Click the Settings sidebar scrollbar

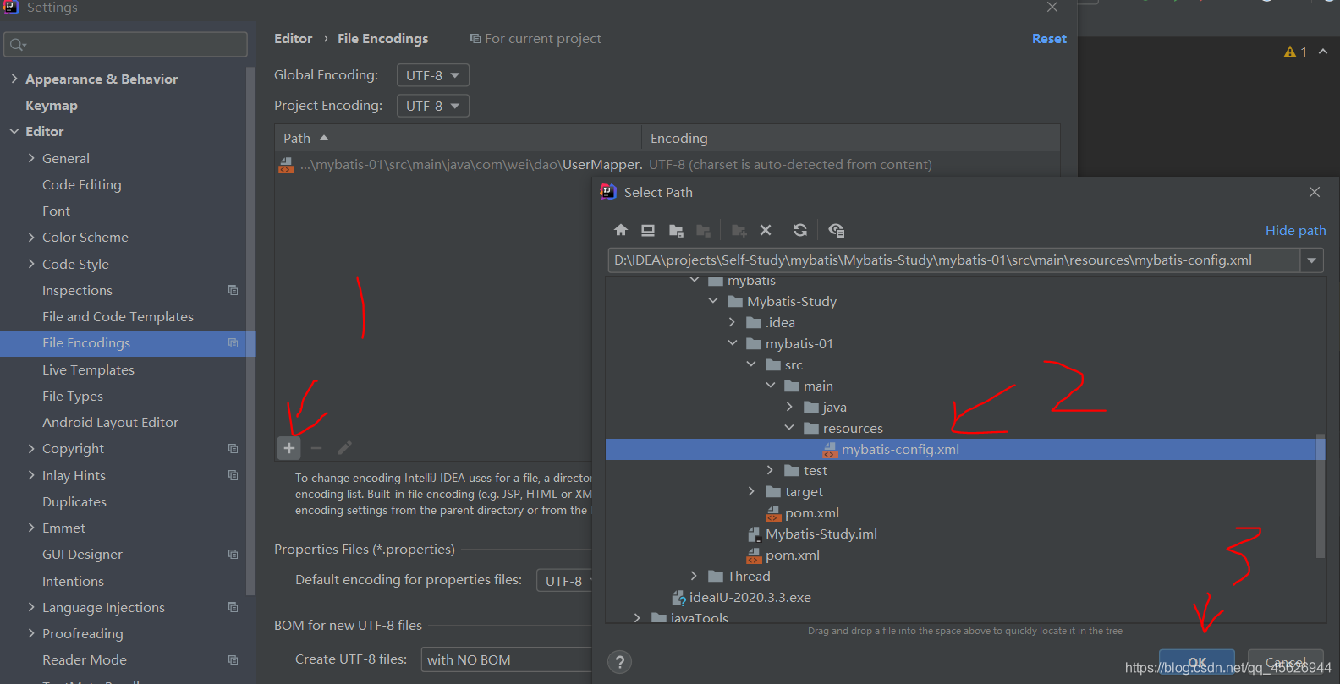(x=250, y=330)
